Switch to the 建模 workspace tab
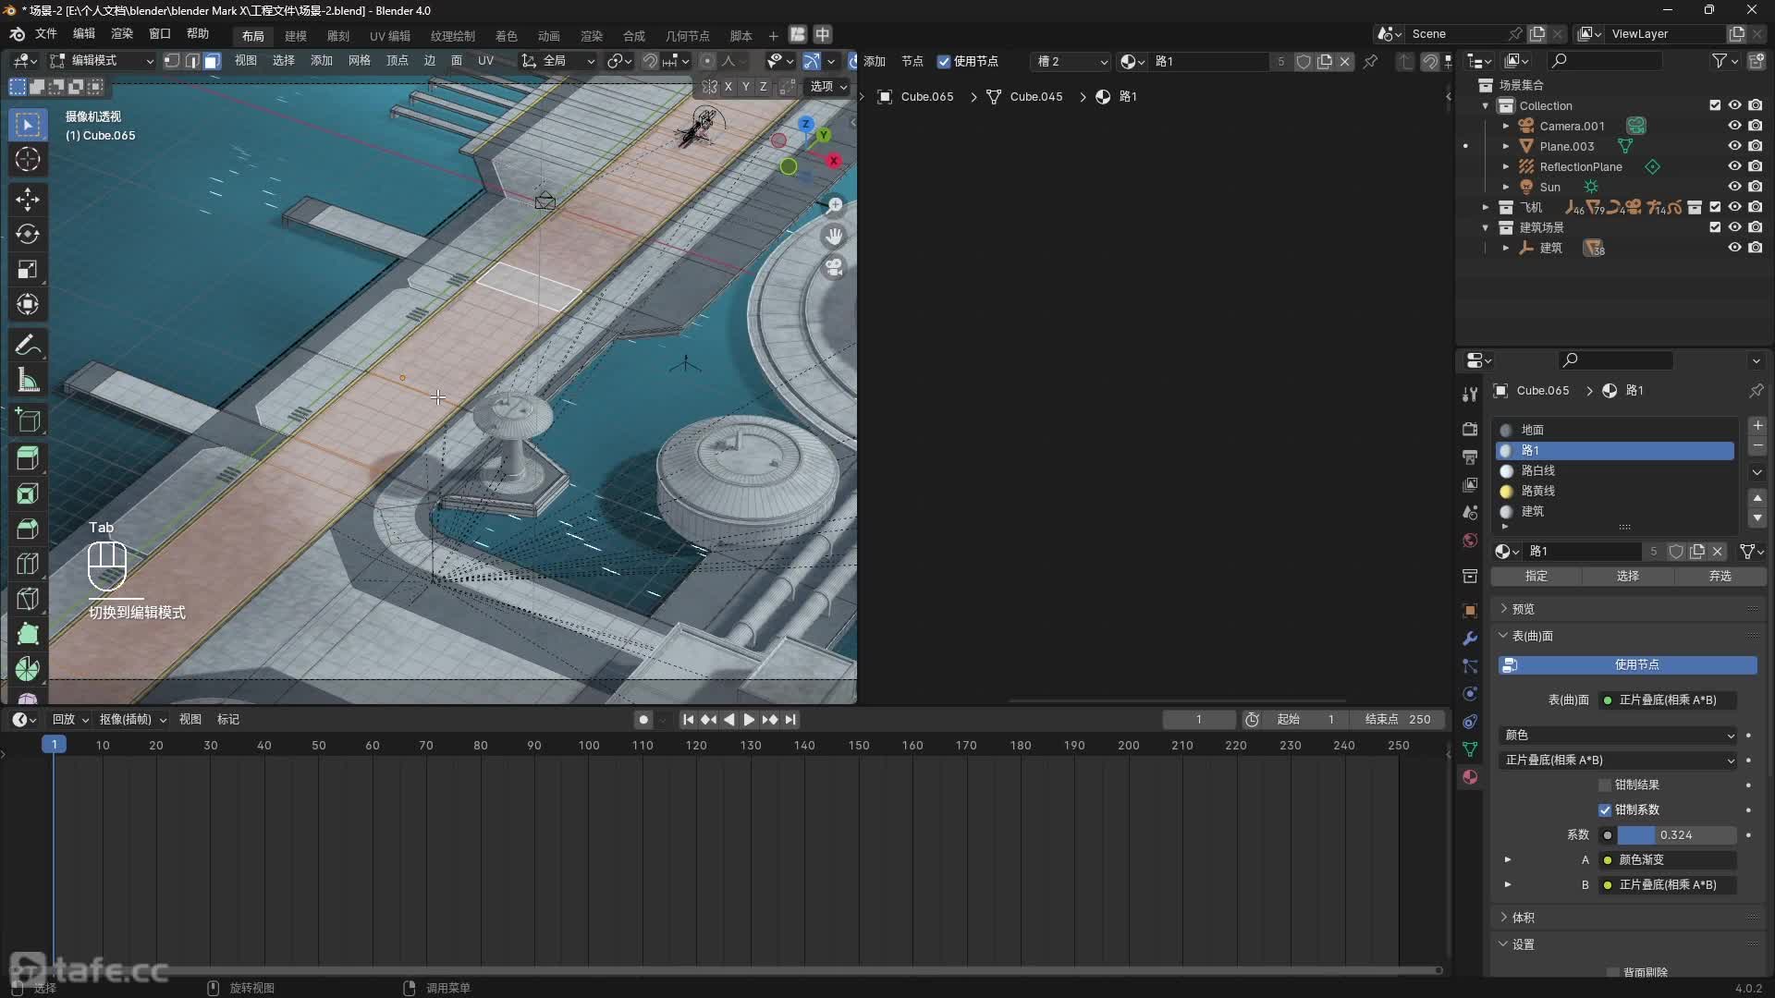The height and width of the screenshot is (998, 1775). (296, 36)
